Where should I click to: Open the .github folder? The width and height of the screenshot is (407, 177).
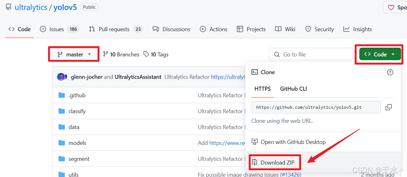click(77, 95)
